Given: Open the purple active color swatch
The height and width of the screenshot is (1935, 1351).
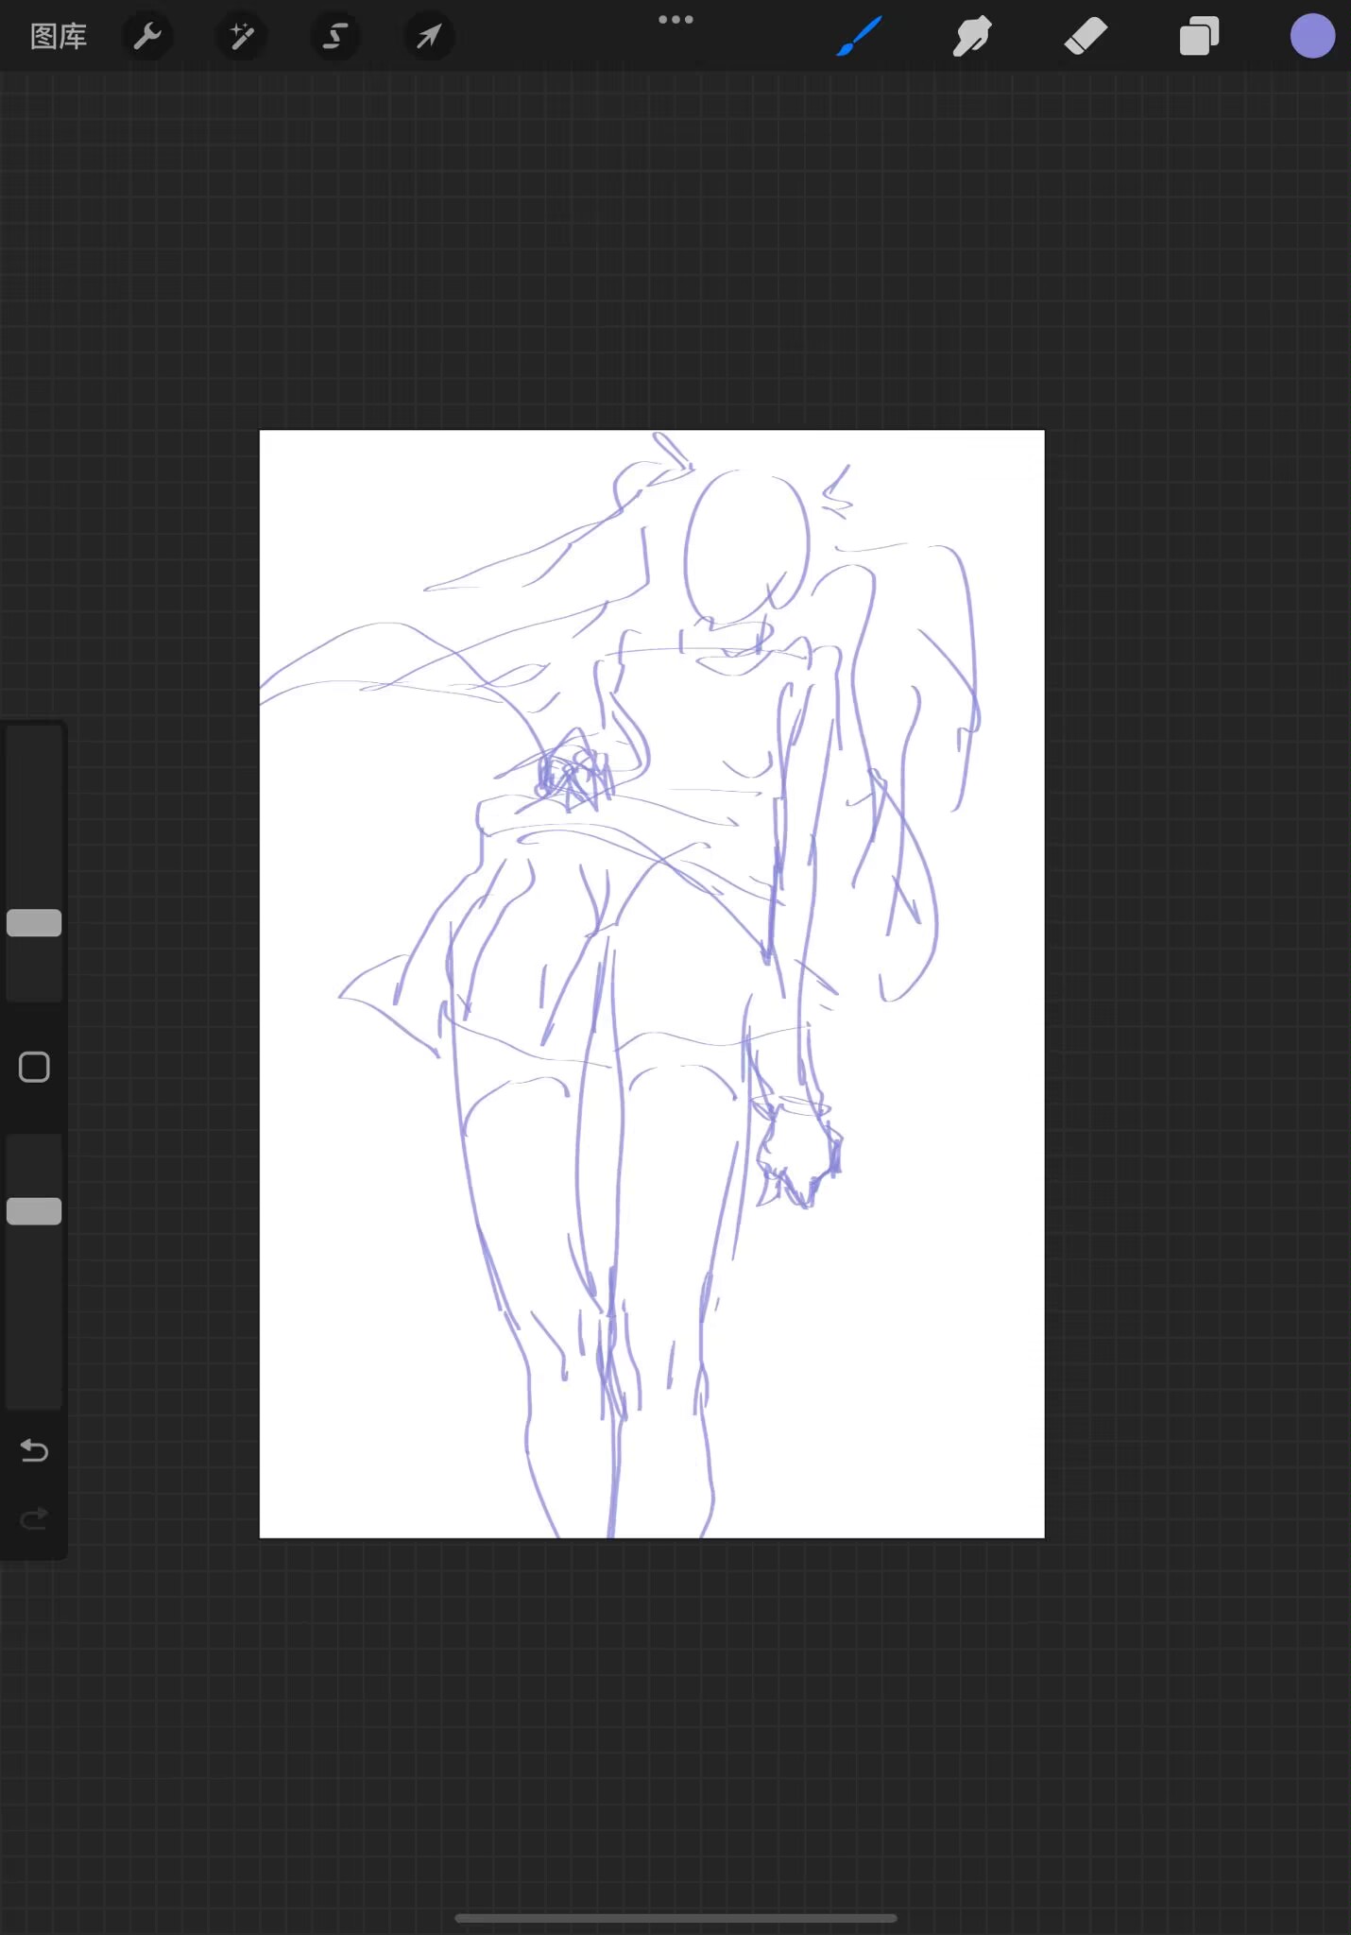Looking at the screenshot, I should (1312, 37).
